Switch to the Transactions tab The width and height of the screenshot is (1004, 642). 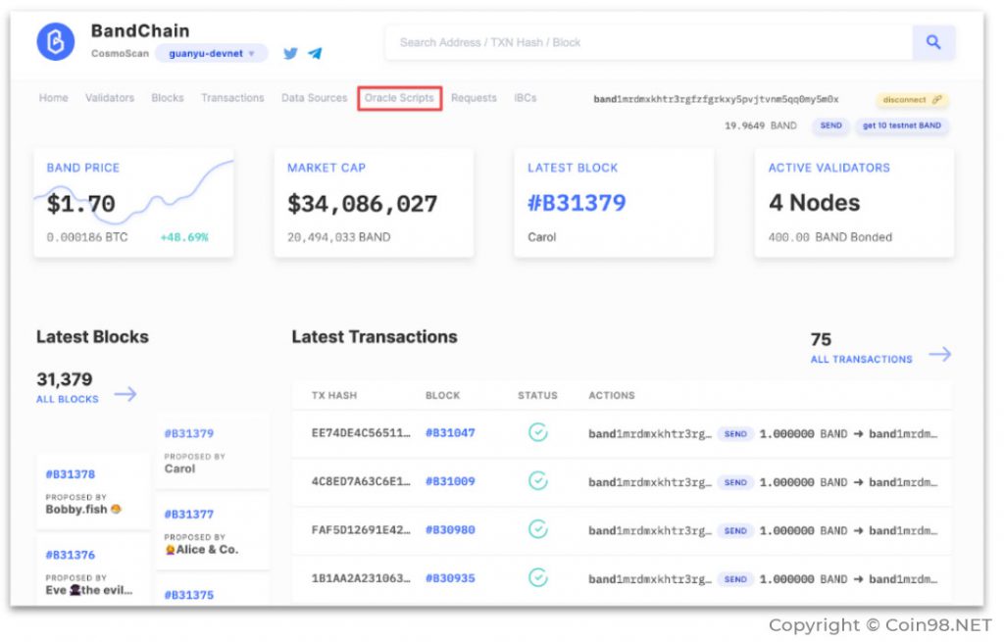(x=232, y=98)
